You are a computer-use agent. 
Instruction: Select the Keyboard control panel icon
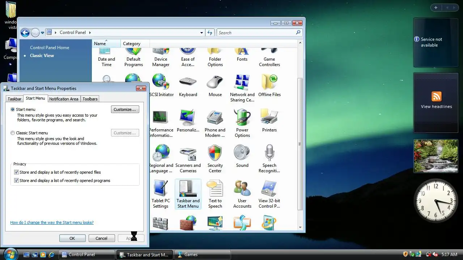(x=188, y=85)
